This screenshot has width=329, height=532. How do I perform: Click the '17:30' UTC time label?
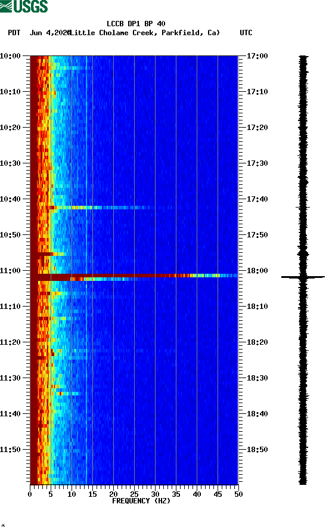257,163
